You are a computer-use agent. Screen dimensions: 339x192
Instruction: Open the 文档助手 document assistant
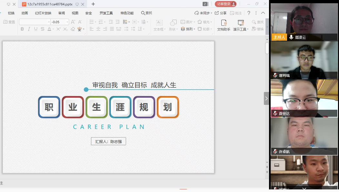coord(224,25)
